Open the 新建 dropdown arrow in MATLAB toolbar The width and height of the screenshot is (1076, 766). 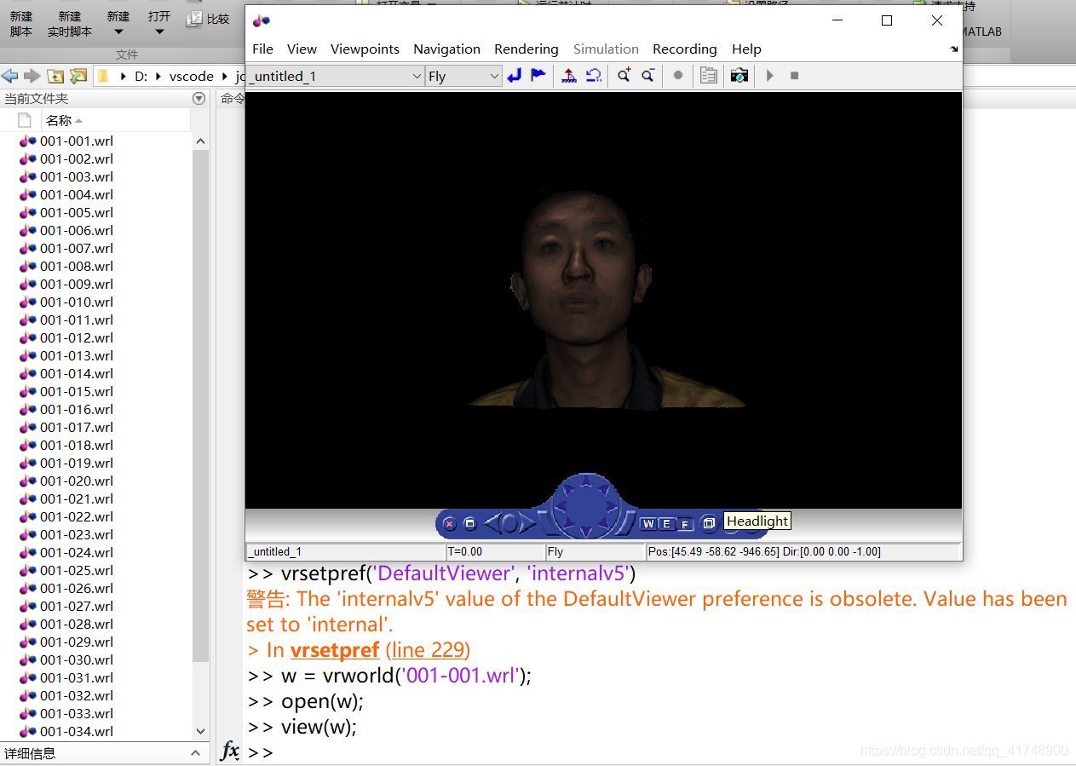pos(118,32)
